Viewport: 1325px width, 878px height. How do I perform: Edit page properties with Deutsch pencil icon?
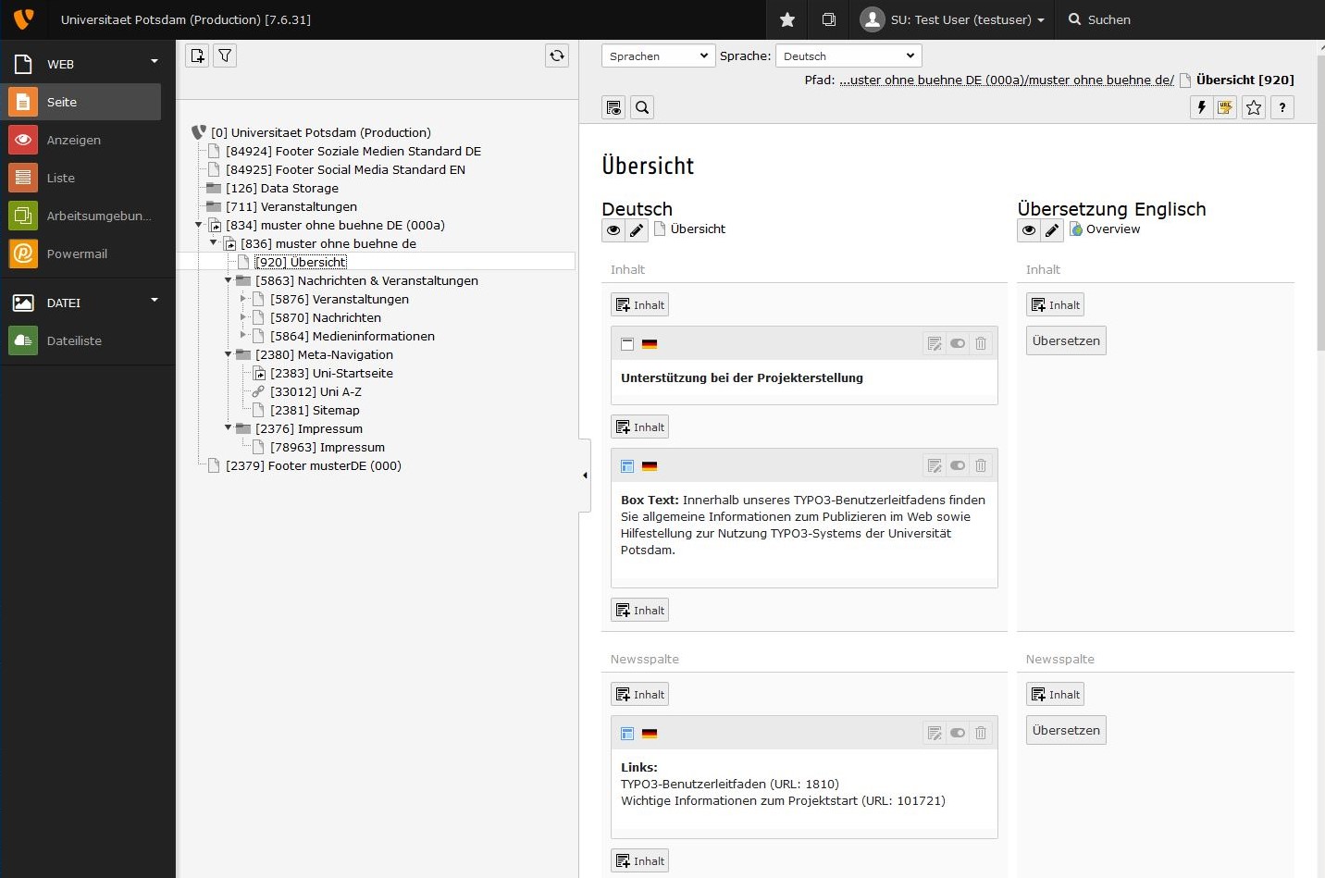click(x=637, y=230)
